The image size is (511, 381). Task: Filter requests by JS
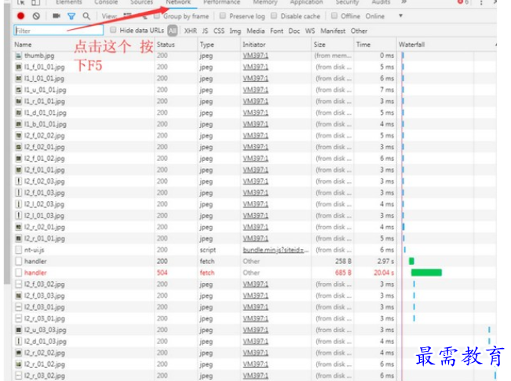click(x=205, y=31)
